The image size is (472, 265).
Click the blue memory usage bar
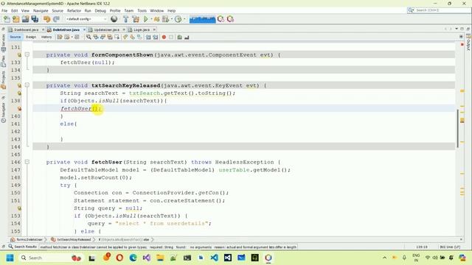(203, 19)
